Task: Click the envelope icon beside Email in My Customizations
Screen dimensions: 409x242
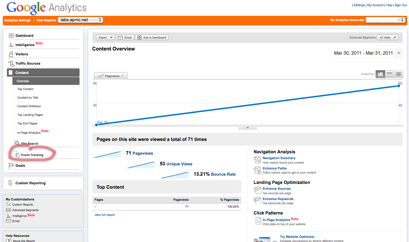Action: pyautogui.click(x=8, y=221)
